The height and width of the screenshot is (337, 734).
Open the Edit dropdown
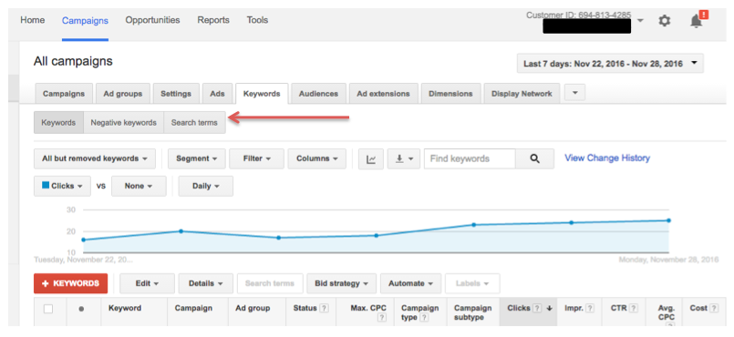[x=147, y=283]
